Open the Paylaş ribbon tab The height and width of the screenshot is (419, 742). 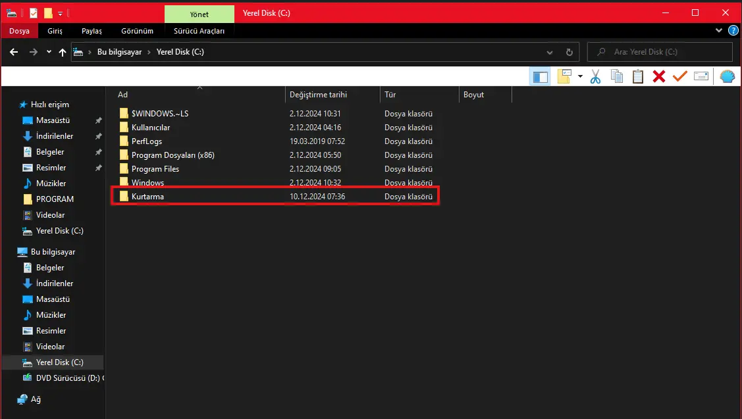pyautogui.click(x=92, y=31)
